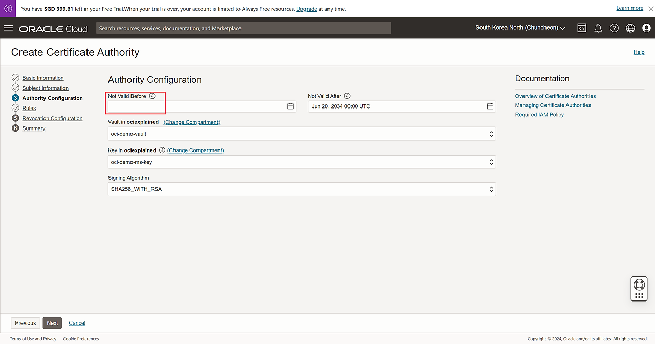The image size is (655, 344).
Task: Expand the Key dropdown oci-demo-ms-key
Action: point(302,162)
